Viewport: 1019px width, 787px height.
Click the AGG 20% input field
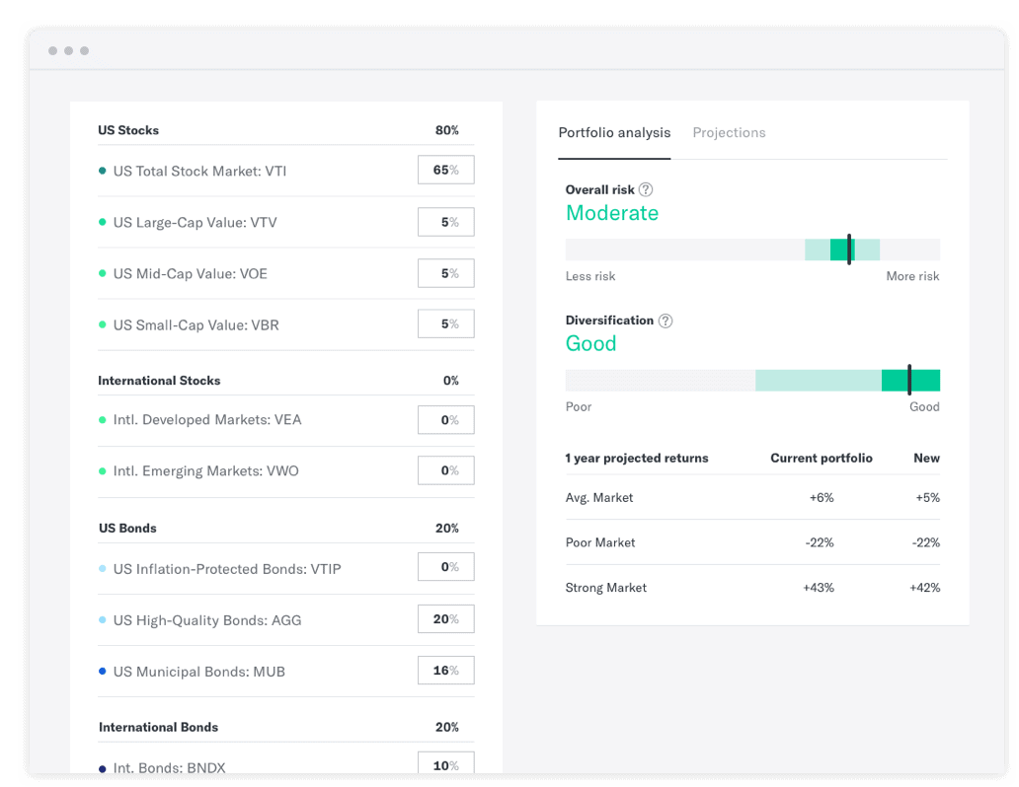tap(445, 619)
